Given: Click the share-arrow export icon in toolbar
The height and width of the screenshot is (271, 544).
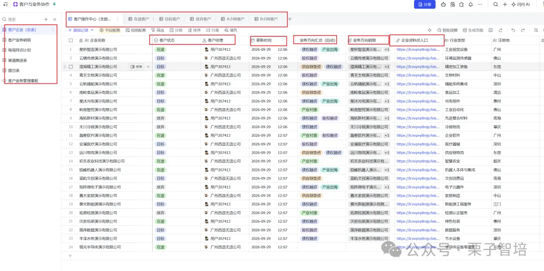Looking at the screenshot, I should click(500, 30).
